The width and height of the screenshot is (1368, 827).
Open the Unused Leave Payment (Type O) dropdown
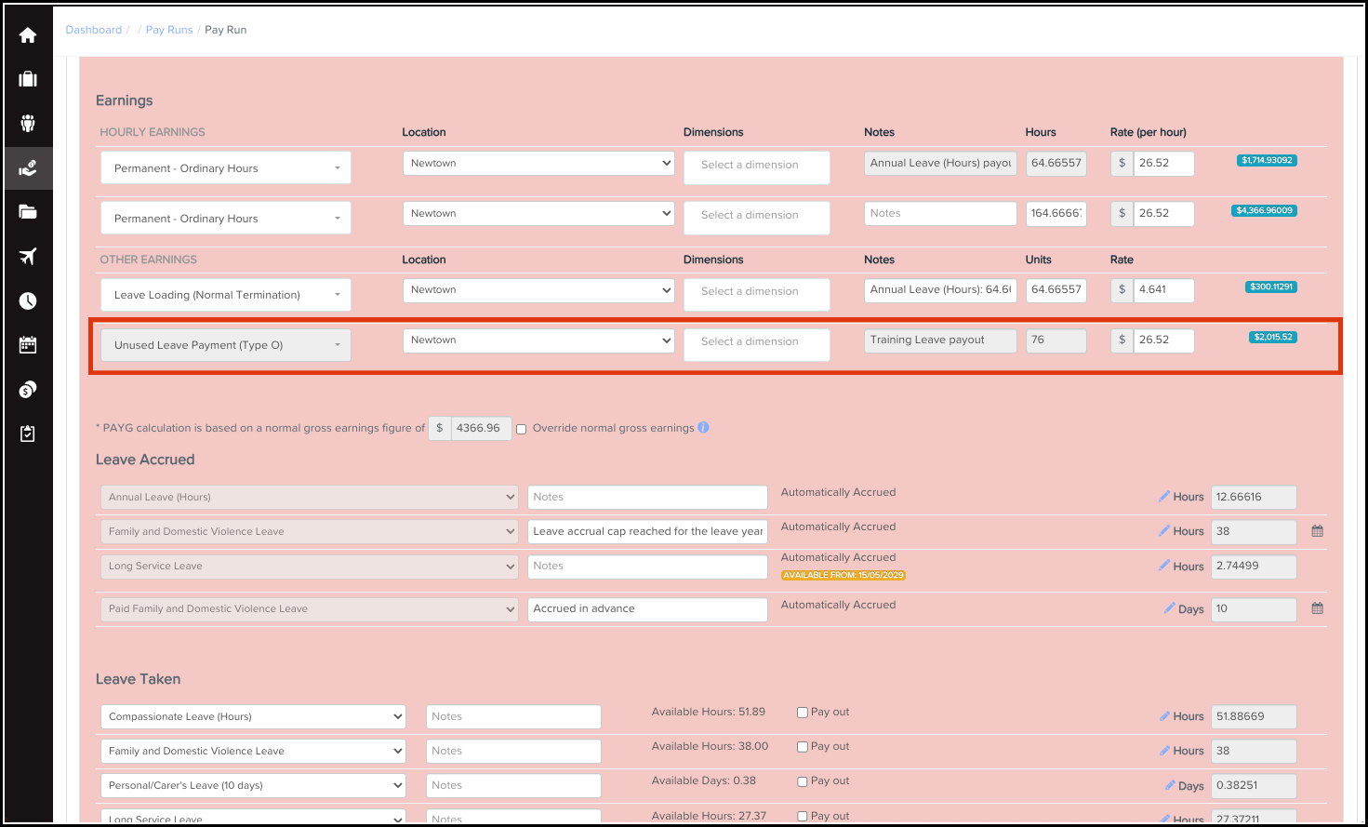pyautogui.click(x=225, y=345)
